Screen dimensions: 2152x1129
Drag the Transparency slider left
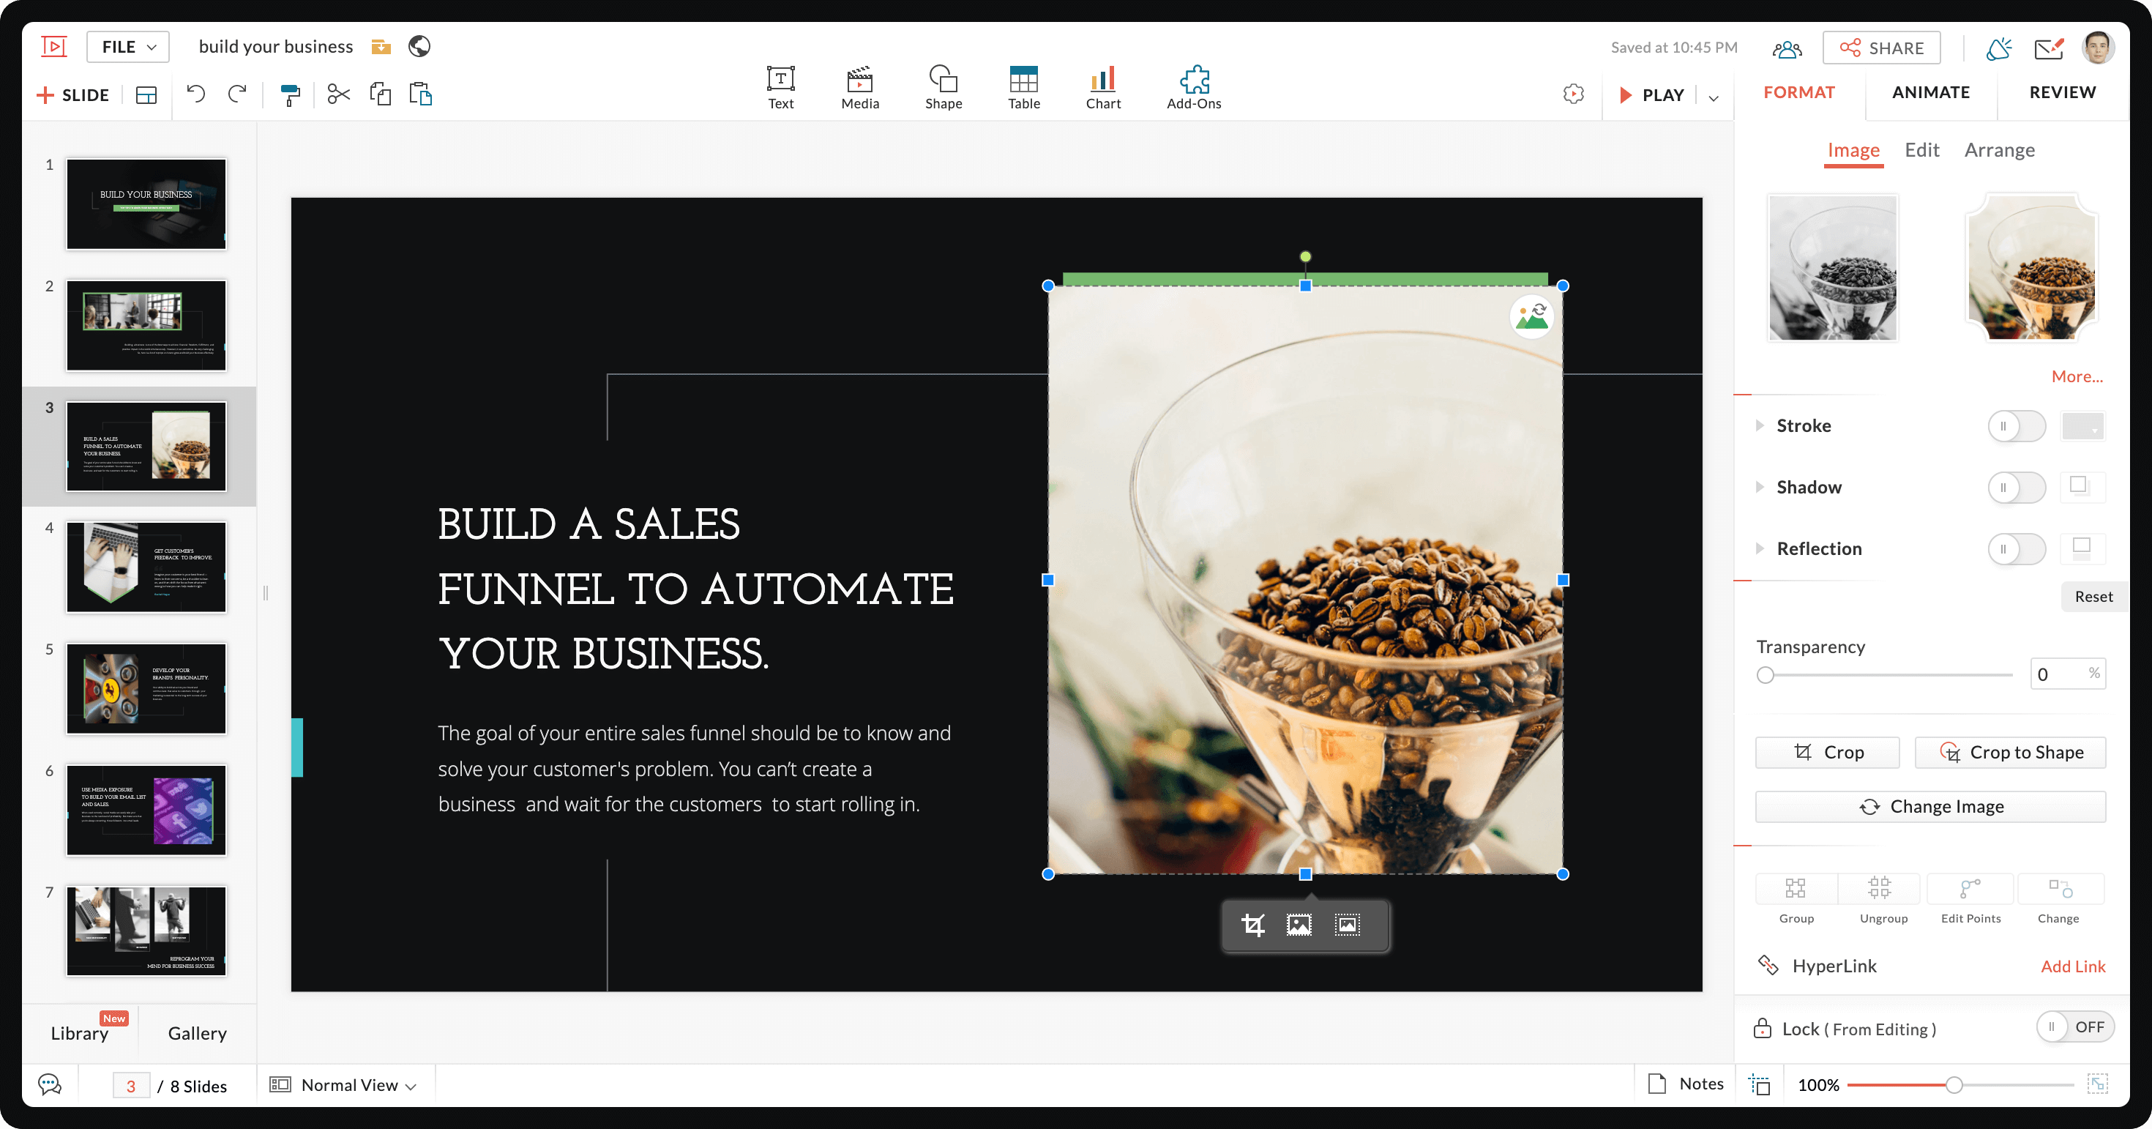pyautogui.click(x=1766, y=675)
